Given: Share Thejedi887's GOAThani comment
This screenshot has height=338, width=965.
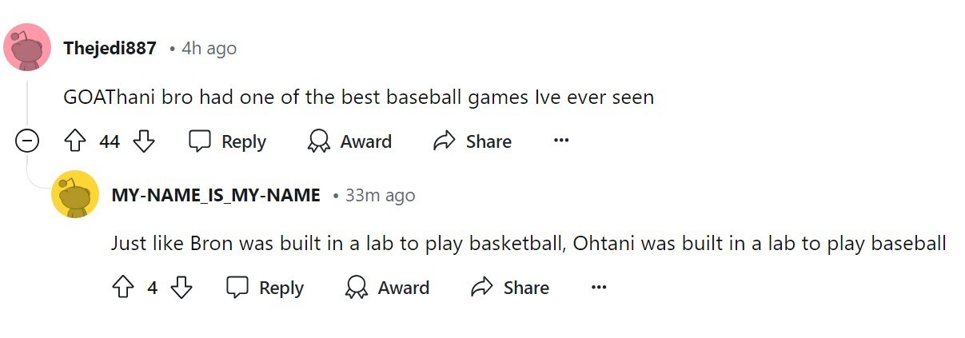Looking at the screenshot, I should coord(472,141).
